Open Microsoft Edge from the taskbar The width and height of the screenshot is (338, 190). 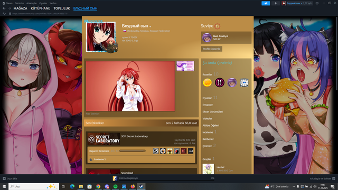coord(72,186)
